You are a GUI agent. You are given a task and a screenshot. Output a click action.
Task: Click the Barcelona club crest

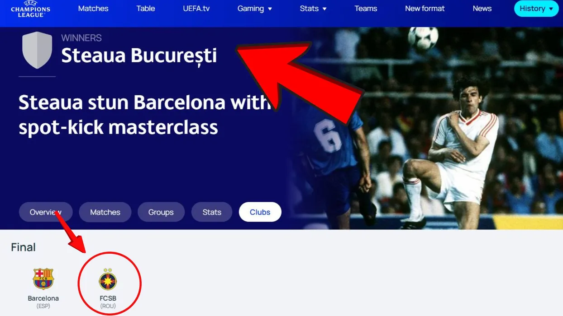point(43,279)
